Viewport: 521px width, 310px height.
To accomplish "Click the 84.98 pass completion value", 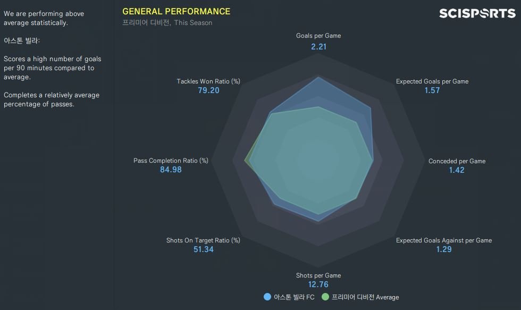I will tap(171, 170).
